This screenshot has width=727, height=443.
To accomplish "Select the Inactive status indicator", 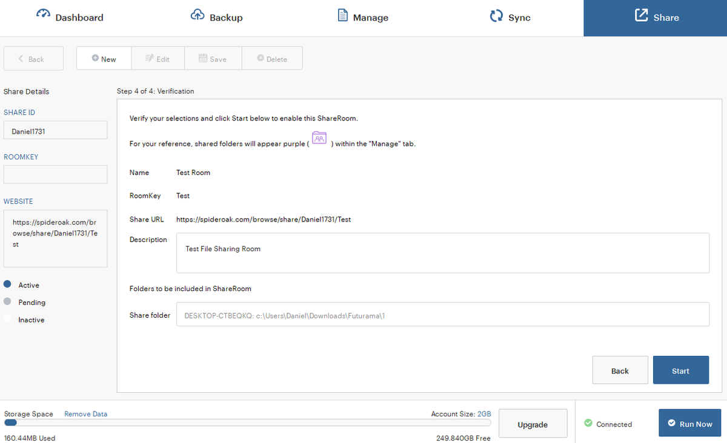I will (7, 320).
